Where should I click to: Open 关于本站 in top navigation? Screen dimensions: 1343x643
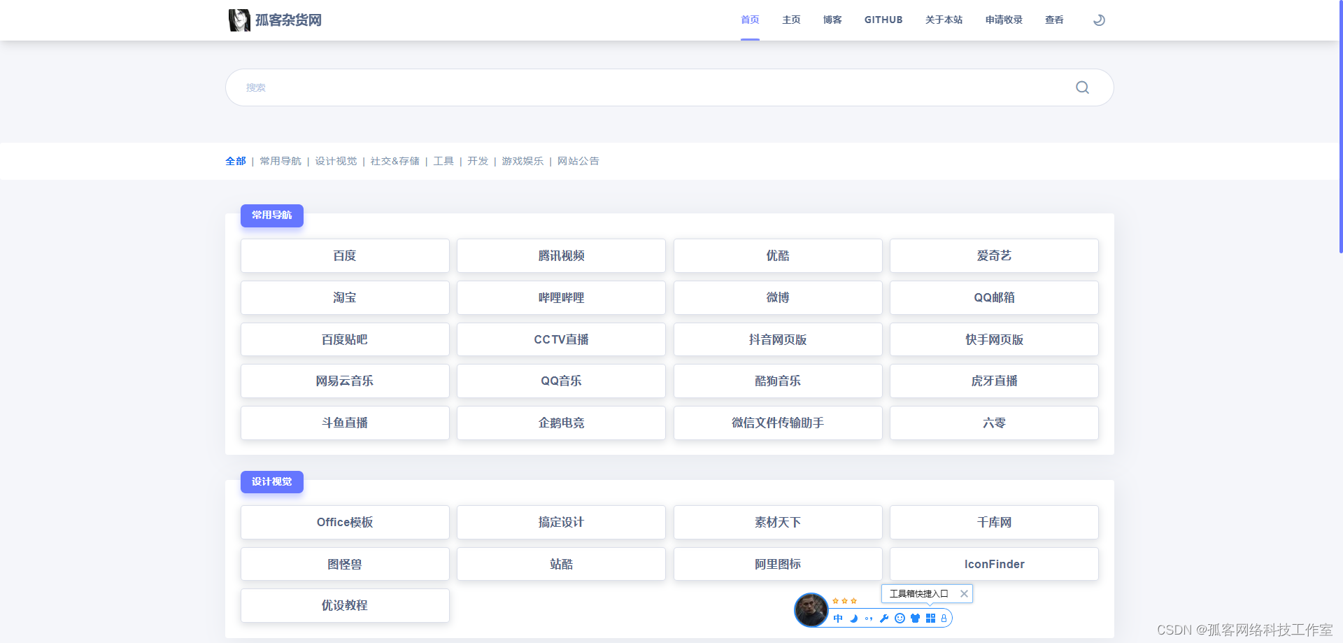[x=944, y=20]
